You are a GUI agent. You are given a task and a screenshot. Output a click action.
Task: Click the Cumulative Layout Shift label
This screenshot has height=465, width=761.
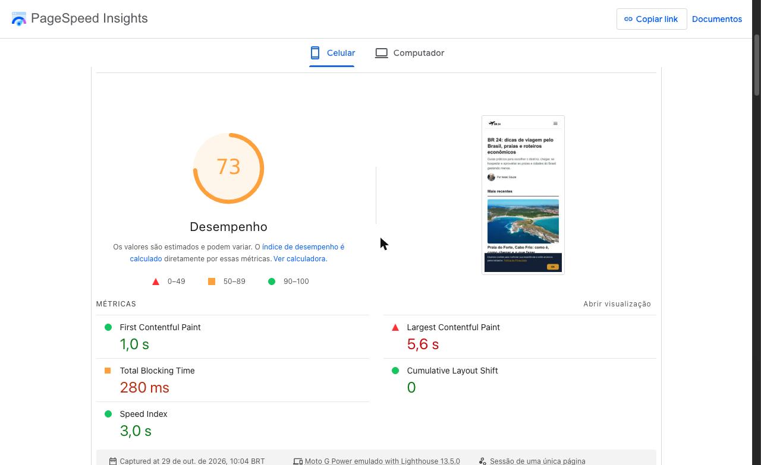tap(452, 371)
